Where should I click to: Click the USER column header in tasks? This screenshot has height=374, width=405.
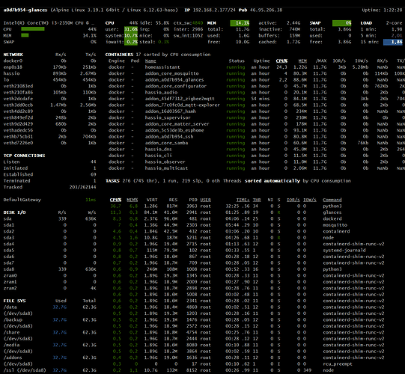(205, 200)
